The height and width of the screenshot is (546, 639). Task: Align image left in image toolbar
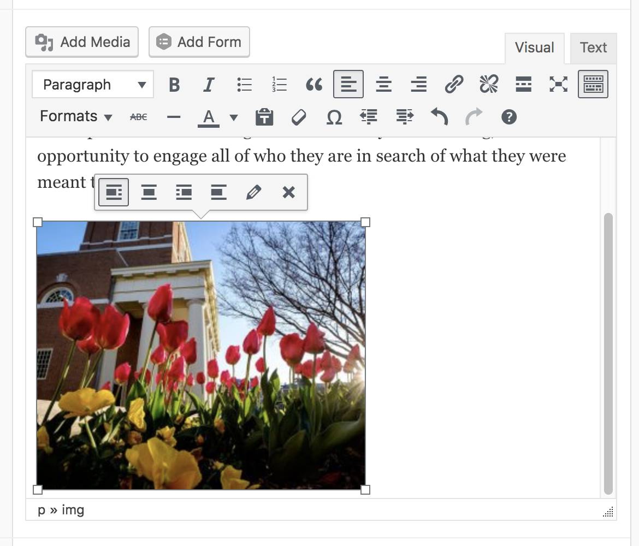[114, 192]
